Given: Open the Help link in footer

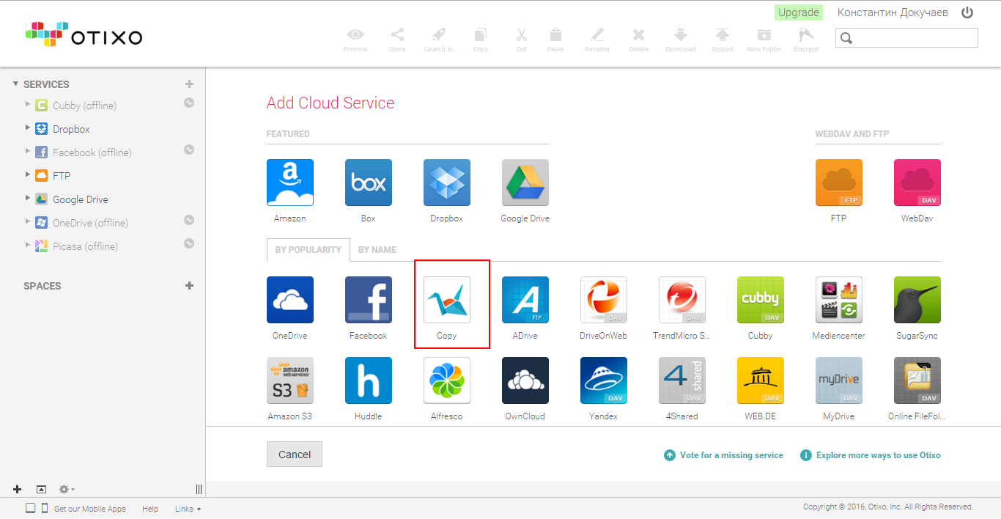Looking at the screenshot, I should tap(150, 509).
